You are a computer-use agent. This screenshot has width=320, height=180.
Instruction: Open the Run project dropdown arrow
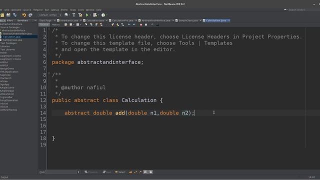(x=90, y=15)
